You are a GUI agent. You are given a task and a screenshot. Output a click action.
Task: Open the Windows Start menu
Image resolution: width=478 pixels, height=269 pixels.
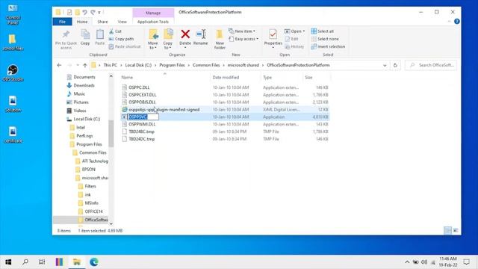point(8,262)
